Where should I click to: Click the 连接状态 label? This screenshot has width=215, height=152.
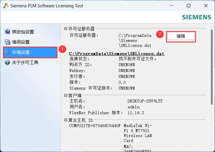tap(79, 59)
